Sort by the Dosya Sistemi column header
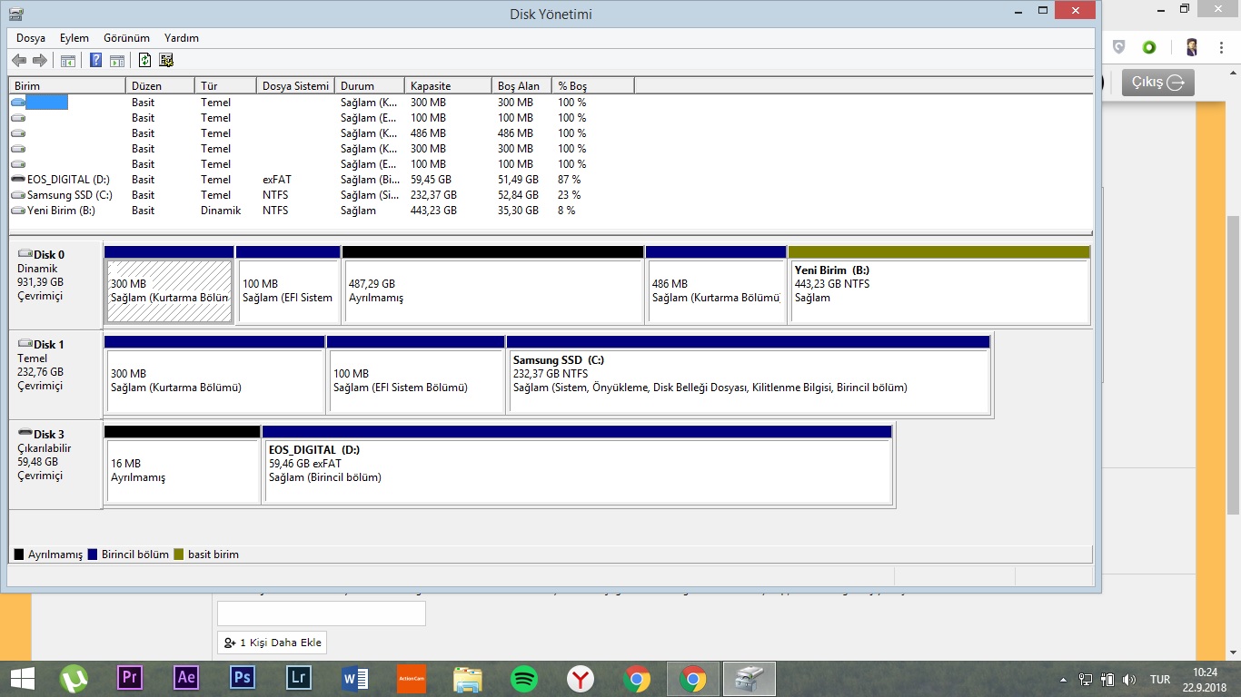 point(295,85)
